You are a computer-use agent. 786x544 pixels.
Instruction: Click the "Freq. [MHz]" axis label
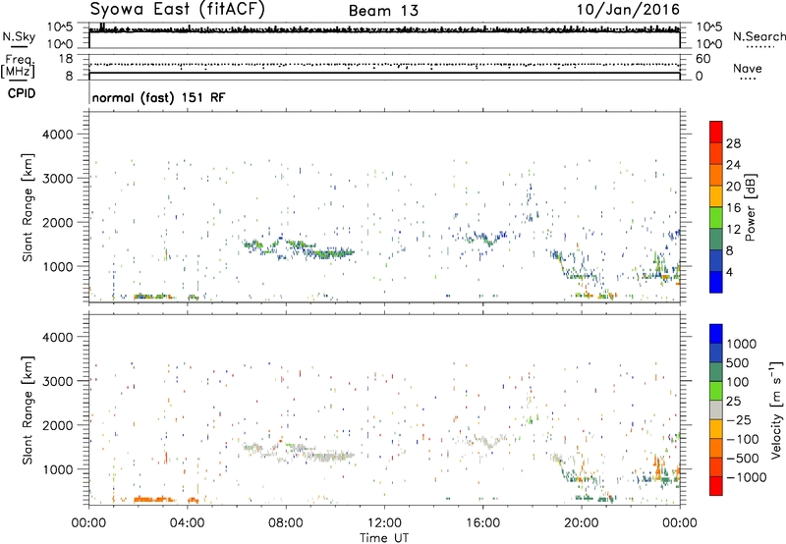[x=18, y=66]
